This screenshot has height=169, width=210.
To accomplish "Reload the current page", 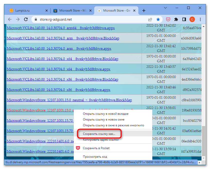I will pyautogui.click(x=26, y=19).
